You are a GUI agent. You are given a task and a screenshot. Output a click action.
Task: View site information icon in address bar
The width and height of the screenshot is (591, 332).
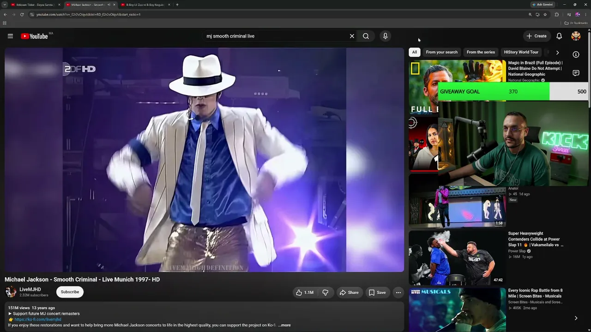coord(32,14)
